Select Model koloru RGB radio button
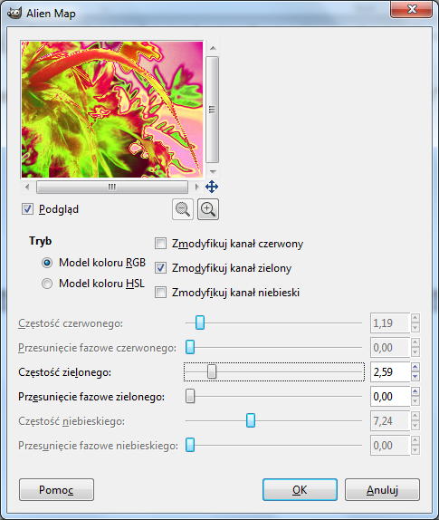This screenshot has width=439, height=520. pyautogui.click(x=47, y=263)
